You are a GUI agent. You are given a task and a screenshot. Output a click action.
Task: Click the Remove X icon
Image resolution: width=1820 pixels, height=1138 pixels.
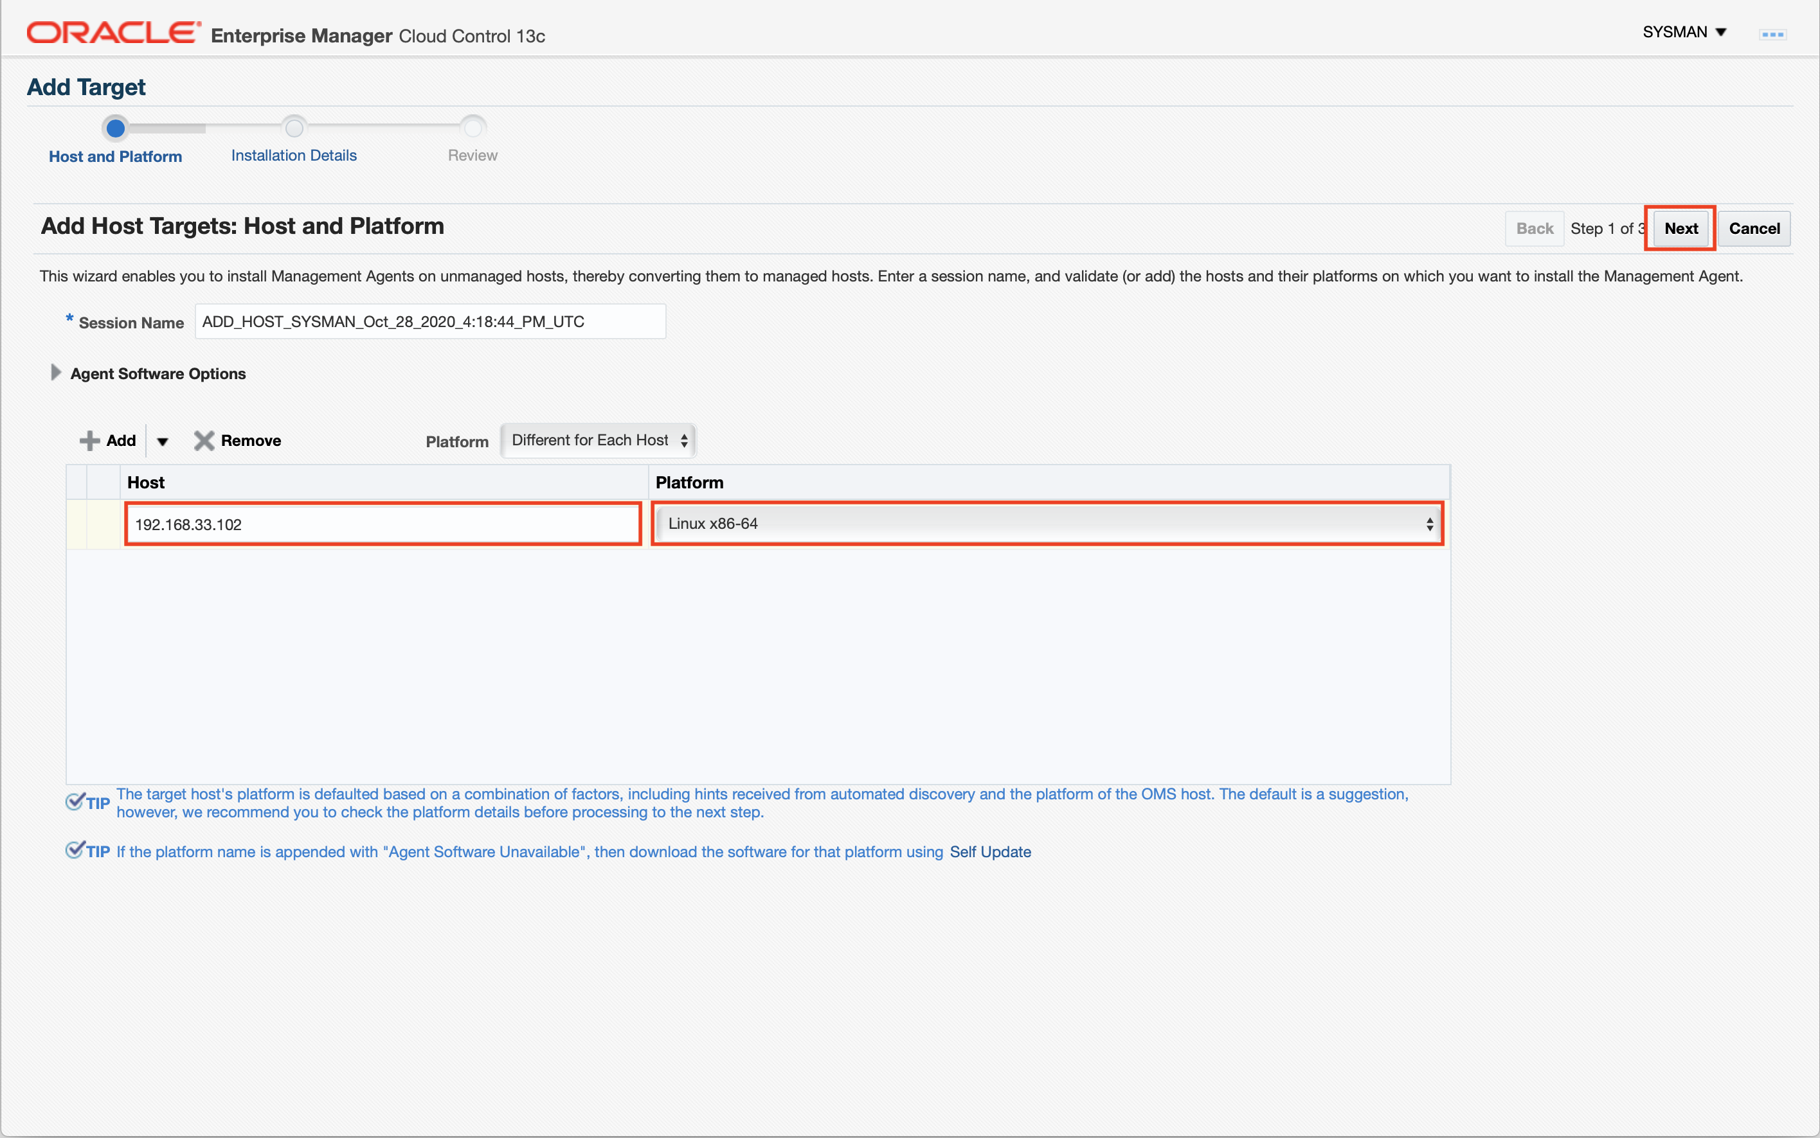204,440
